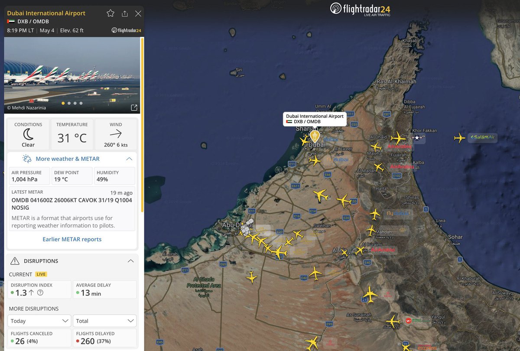Select the second carousel dot under the photo

[69, 103]
